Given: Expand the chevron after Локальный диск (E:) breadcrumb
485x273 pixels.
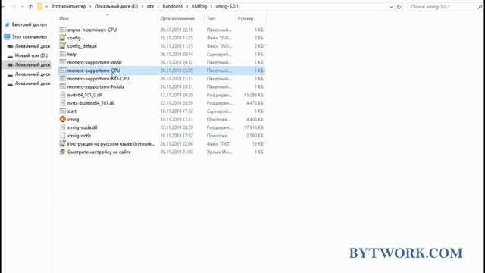Looking at the screenshot, I should pos(142,7).
